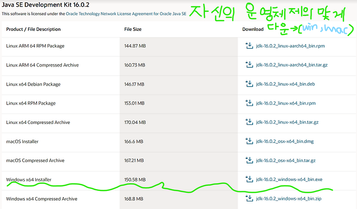Click the 'Product / File Description' column header
This screenshot has height=209, width=357.
coord(33,29)
